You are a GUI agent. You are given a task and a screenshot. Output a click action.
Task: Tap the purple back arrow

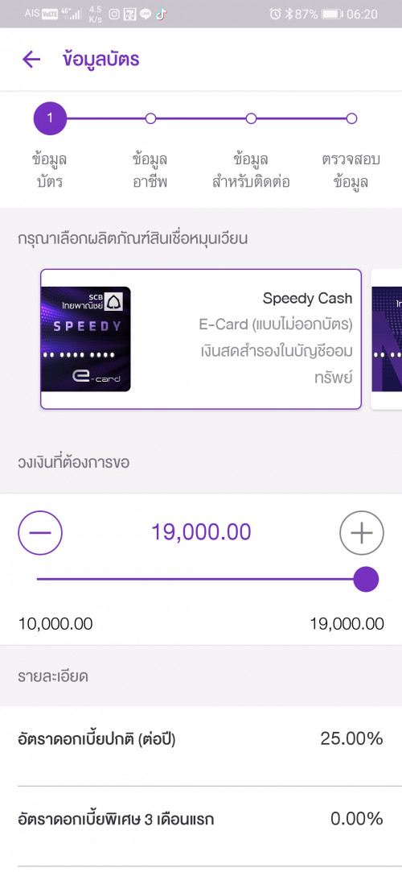(x=31, y=59)
